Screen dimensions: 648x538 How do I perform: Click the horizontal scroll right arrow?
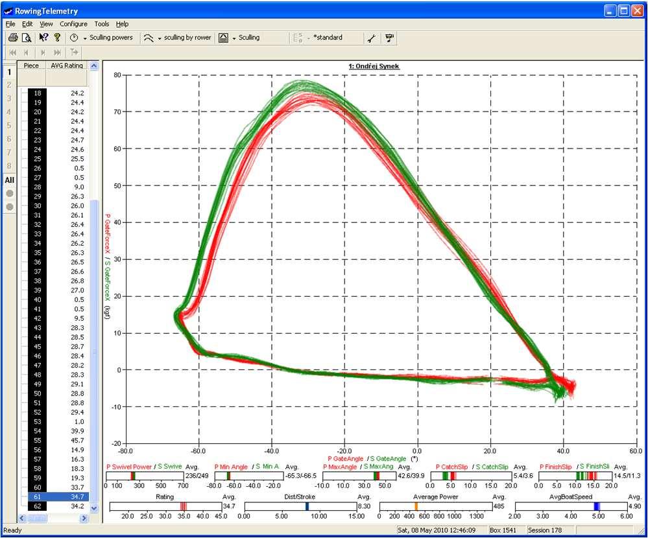click(84, 518)
